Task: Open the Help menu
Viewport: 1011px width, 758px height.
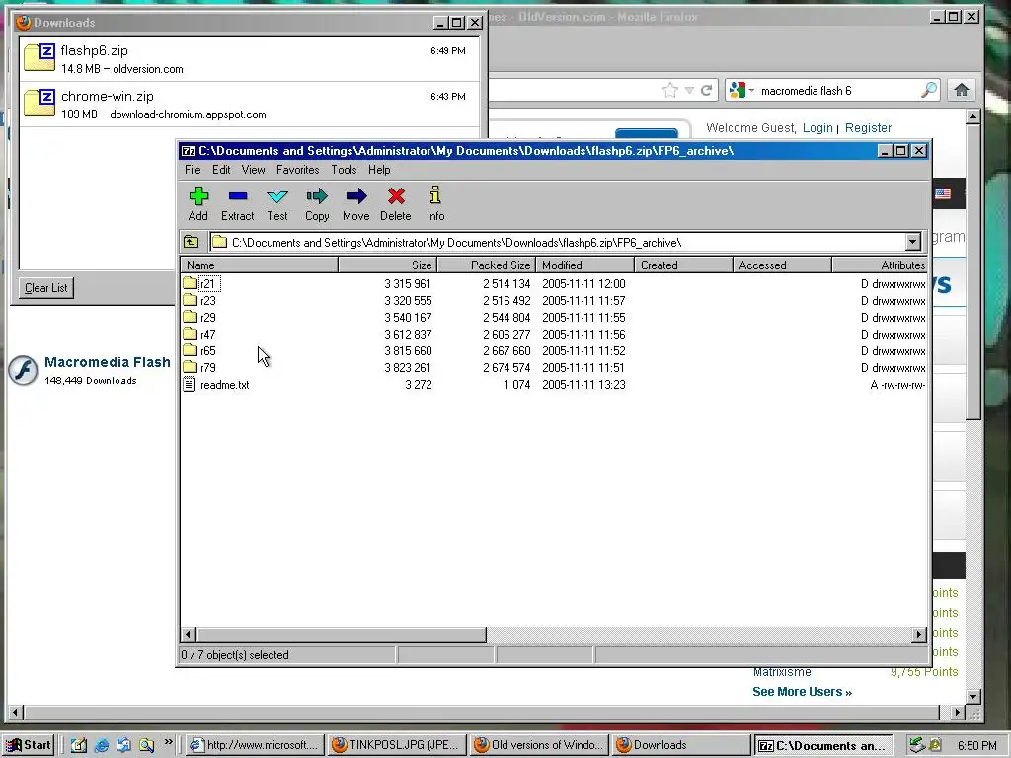Action: (379, 170)
